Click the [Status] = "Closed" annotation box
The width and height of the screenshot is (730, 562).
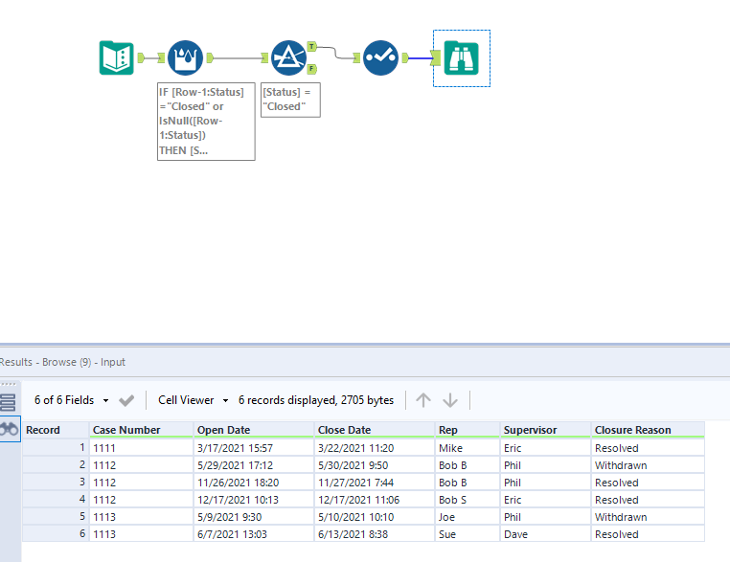click(290, 100)
